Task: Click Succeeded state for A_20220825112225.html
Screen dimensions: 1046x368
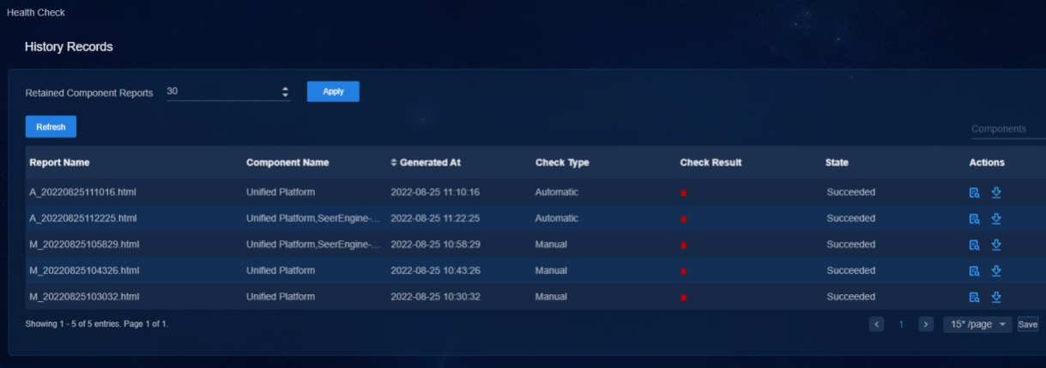Action: point(851,218)
